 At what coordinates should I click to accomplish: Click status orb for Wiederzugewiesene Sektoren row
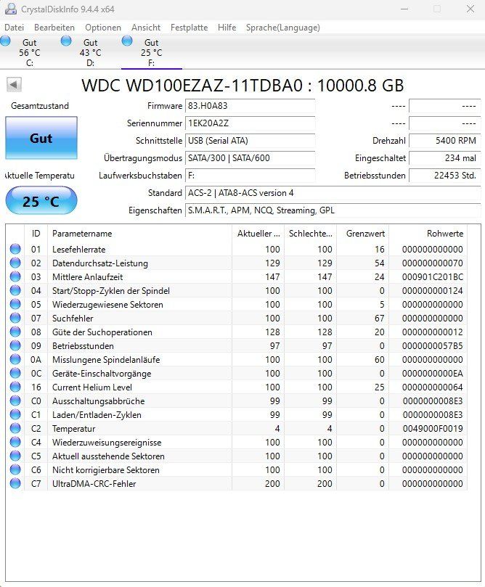[15, 304]
